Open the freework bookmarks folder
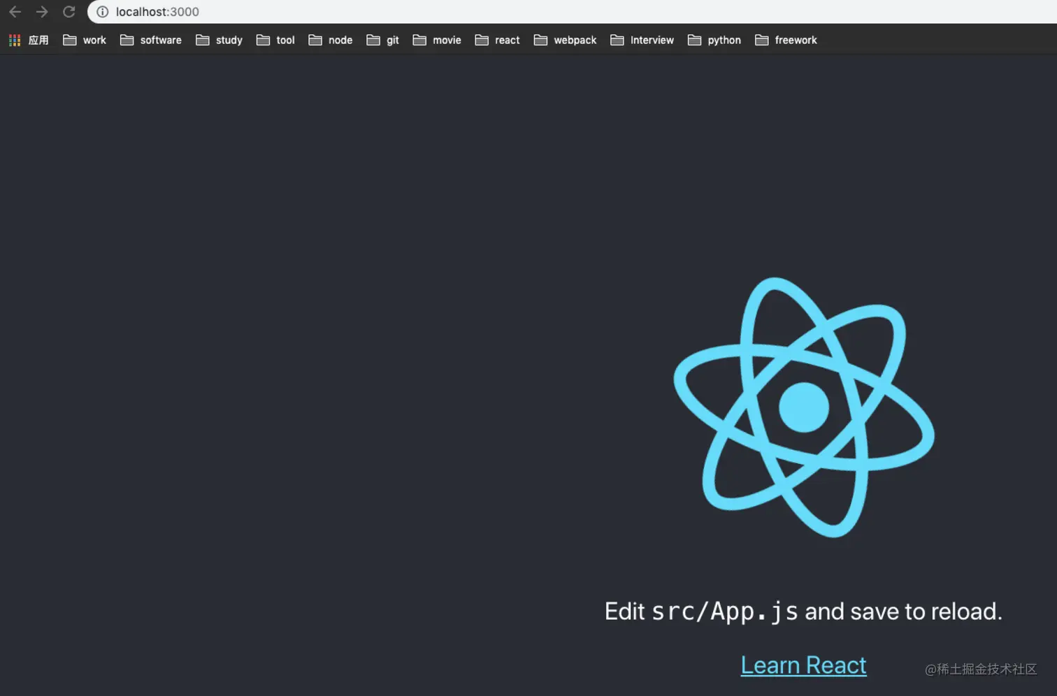Screen dimensions: 1057x696 click(786, 41)
